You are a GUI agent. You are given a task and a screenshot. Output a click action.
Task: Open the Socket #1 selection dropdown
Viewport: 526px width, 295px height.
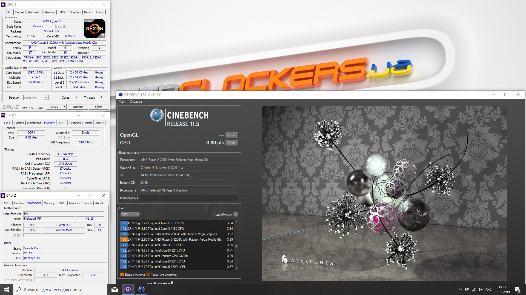pos(36,98)
